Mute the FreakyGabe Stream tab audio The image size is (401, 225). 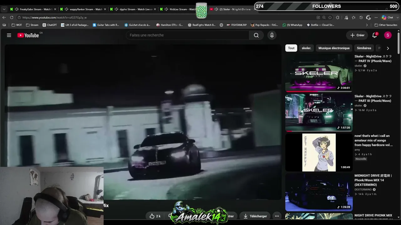[17, 9]
